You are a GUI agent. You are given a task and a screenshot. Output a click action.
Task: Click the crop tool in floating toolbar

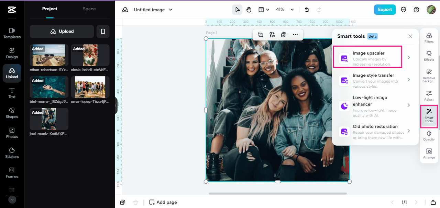[x=260, y=35]
